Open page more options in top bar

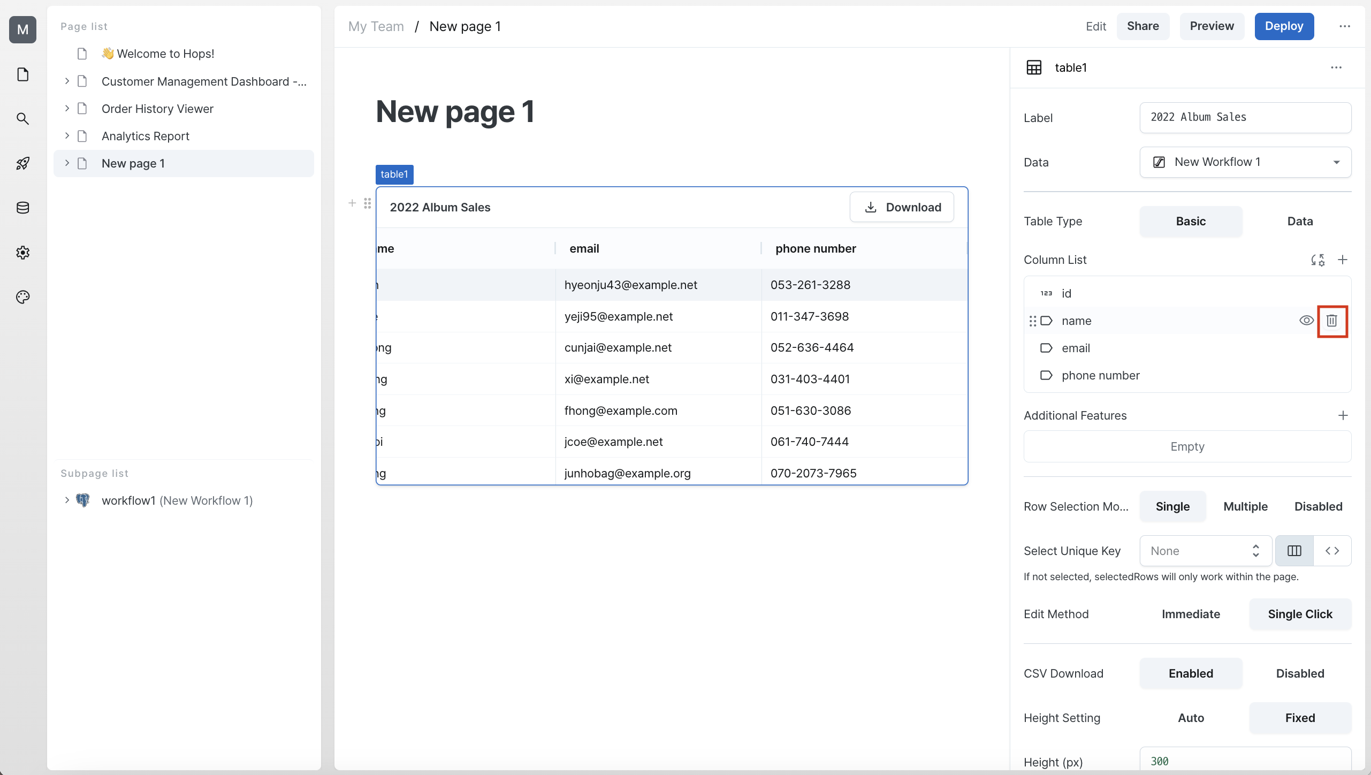click(1345, 26)
